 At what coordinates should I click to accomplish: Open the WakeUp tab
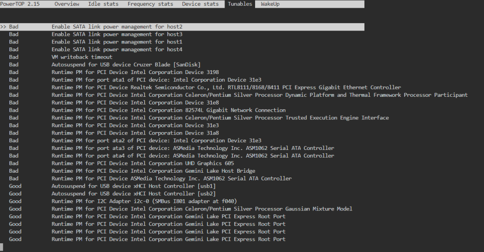tap(270, 4)
